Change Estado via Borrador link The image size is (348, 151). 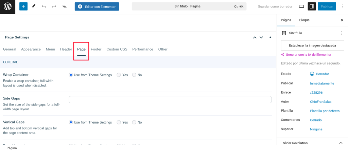[319, 74]
